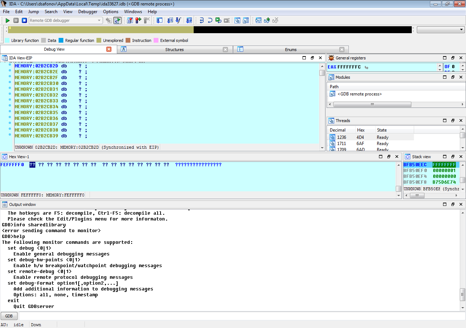Screen dimensions: 466x328
Task: Click the green Start process button
Action: coord(7,20)
